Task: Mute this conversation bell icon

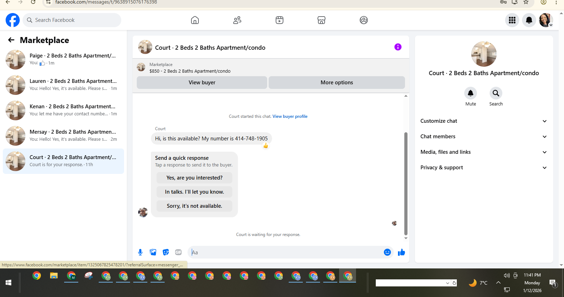Action: [471, 93]
